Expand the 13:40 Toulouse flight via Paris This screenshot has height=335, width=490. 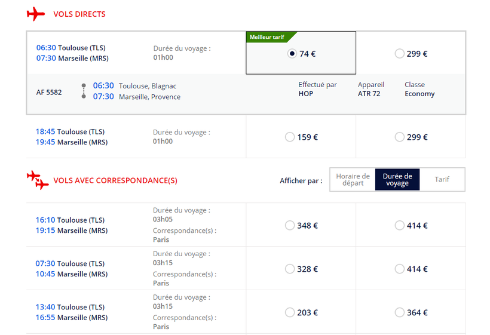pos(71,312)
